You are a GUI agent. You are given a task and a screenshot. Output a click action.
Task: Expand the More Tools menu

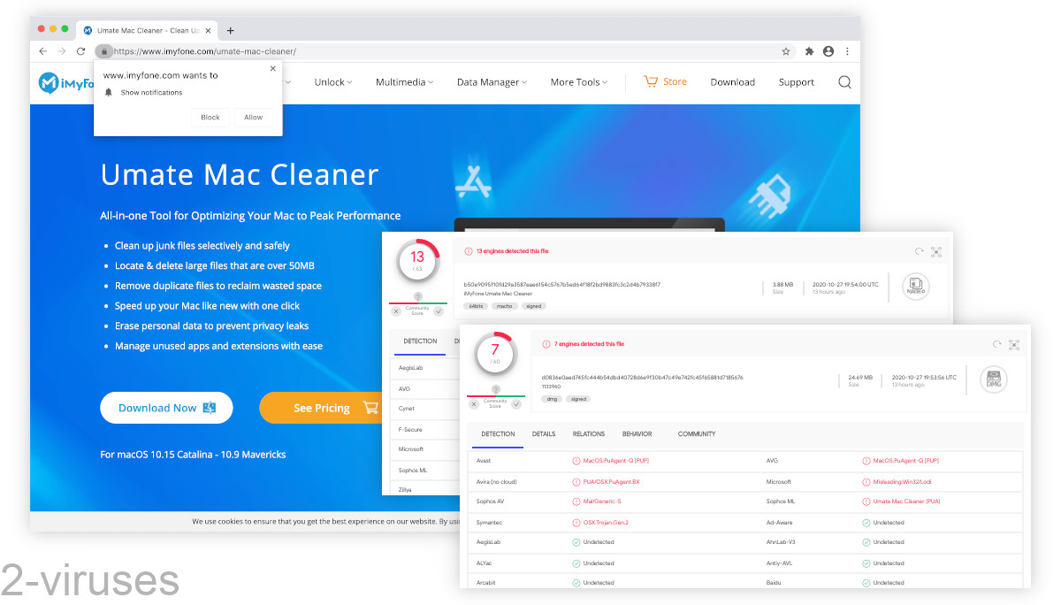[x=579, y=82]
